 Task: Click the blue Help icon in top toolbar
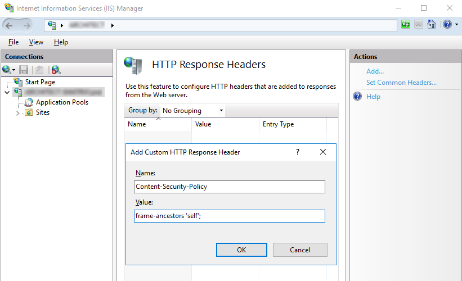(x=447, y=25)
